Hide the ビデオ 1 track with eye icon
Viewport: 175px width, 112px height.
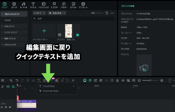(x=10, y=107)
